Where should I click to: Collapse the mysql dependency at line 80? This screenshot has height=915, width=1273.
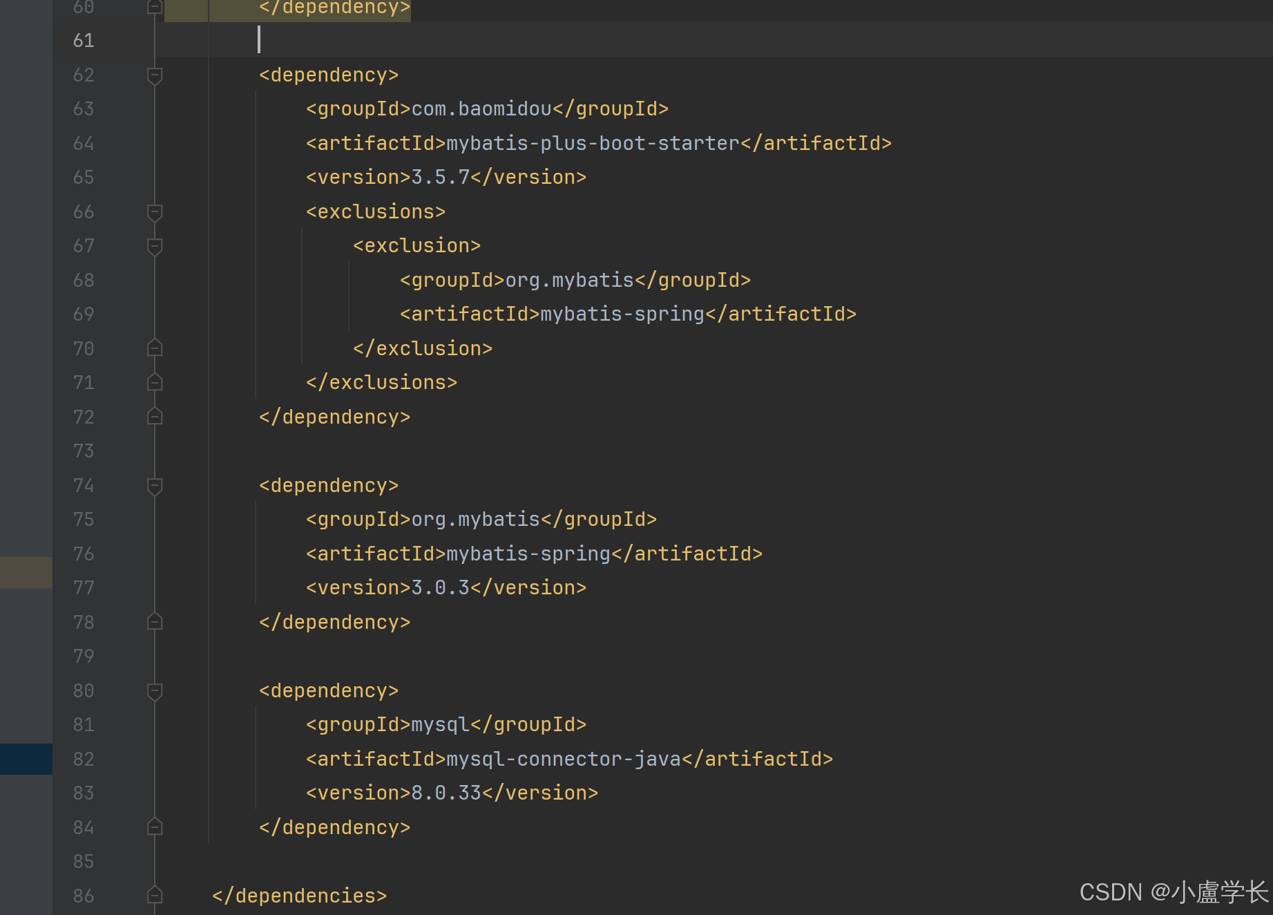tap(155, 690)
